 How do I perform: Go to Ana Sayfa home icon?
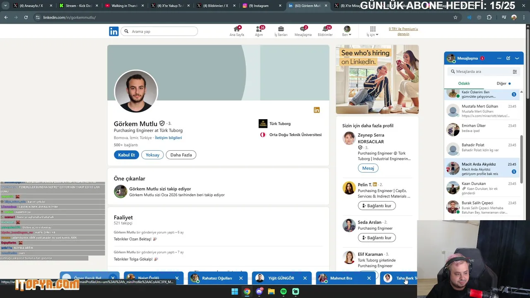point(237,31)
